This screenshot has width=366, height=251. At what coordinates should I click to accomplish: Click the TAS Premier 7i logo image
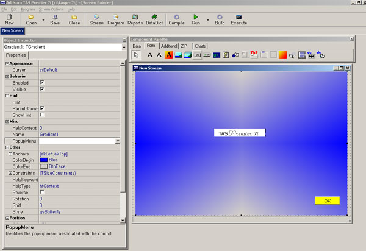pos(240,133)
